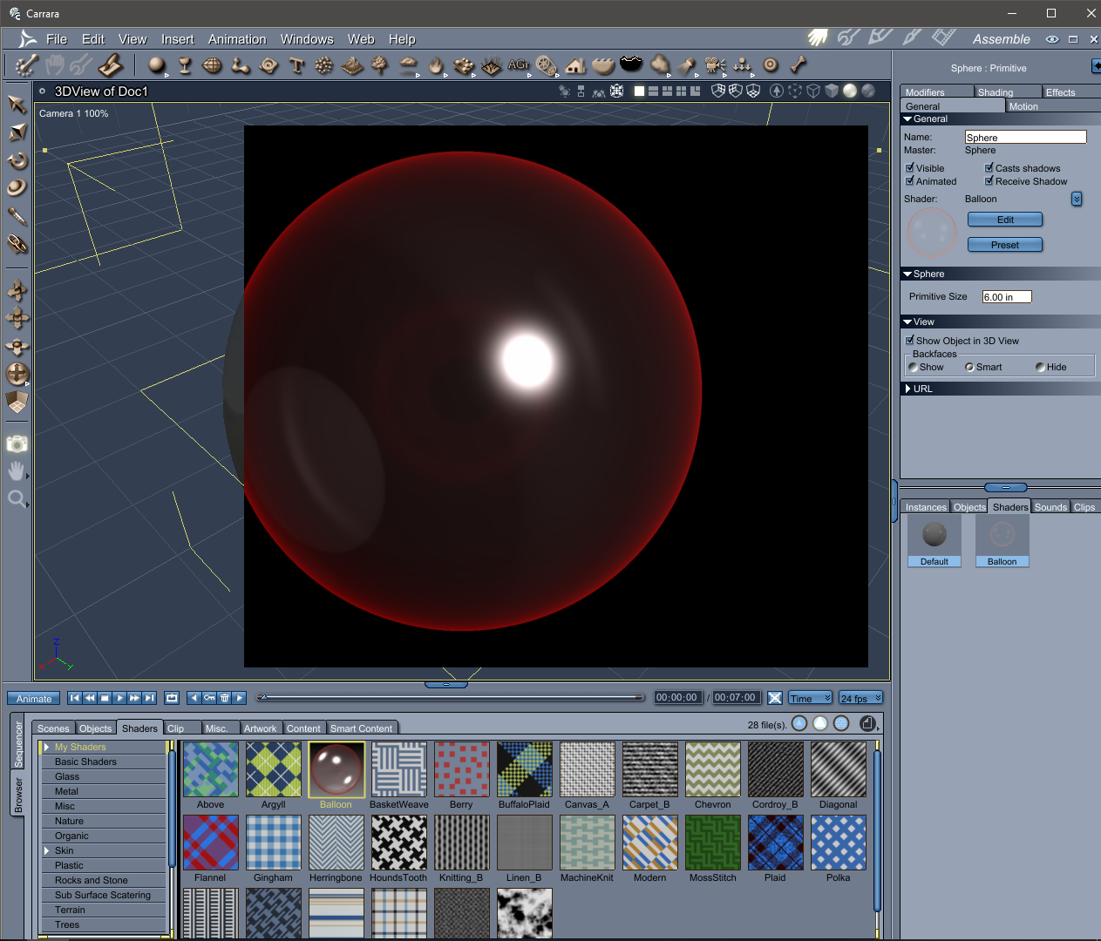Insert a camera using the camera icon
Screen dimensions: 1101x941
pos(715,65)
